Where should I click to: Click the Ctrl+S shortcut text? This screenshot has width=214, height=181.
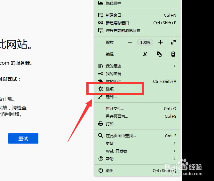coord(170,116)
